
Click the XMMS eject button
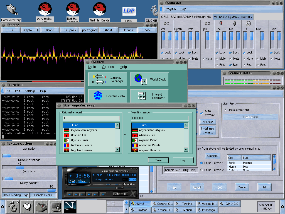(x=103, y=194)
